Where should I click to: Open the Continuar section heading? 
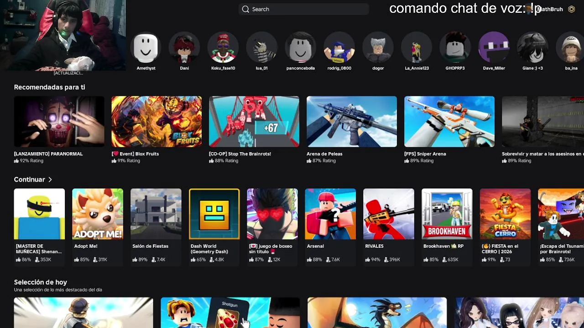pyautogui.click(x=29, y=179)
